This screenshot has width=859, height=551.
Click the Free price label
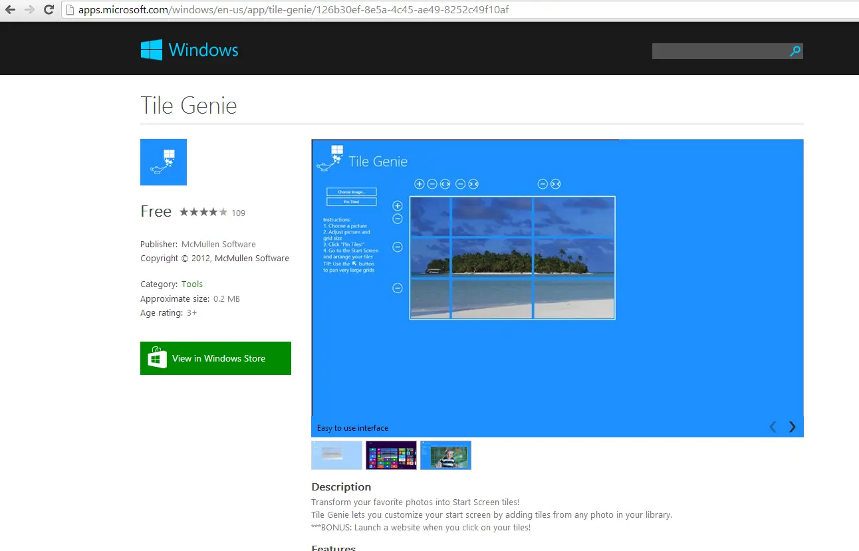pyautogui.click(x=156, y=211)
